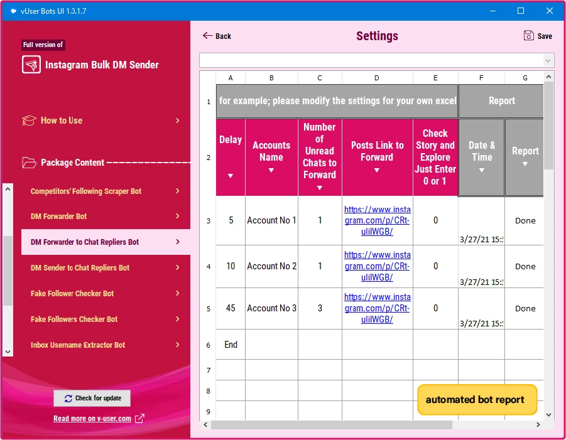
Task: Open the Instagram post link for Account No 3
Action: point(377,308)
